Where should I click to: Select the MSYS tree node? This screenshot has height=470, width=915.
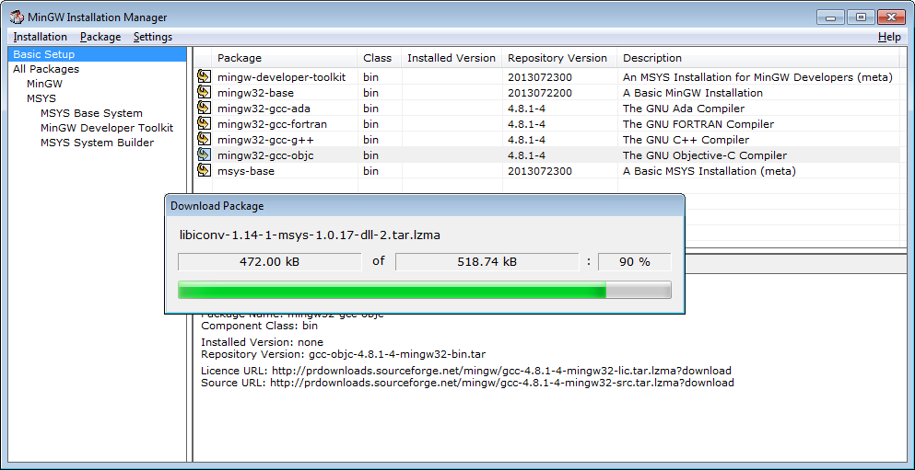pos(41,98)
